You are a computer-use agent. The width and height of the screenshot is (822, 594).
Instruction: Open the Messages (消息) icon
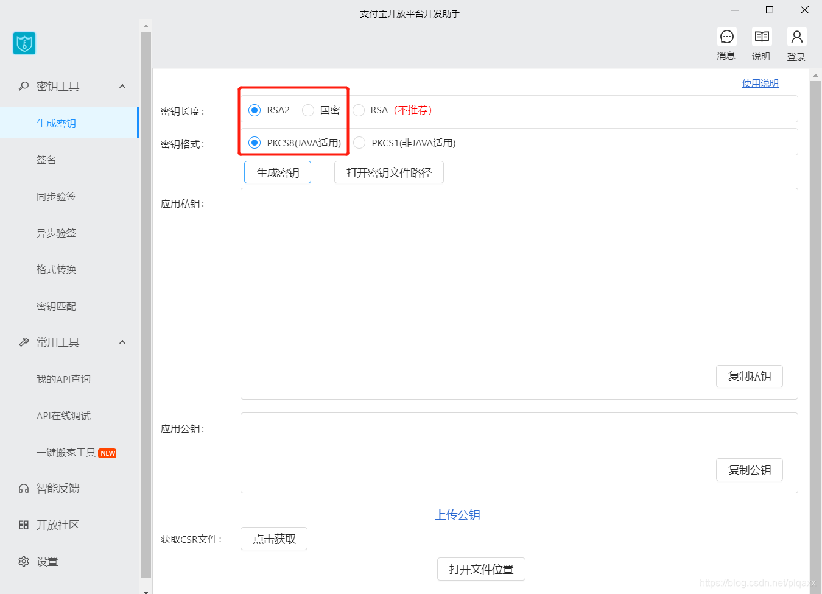pos(726,37)
